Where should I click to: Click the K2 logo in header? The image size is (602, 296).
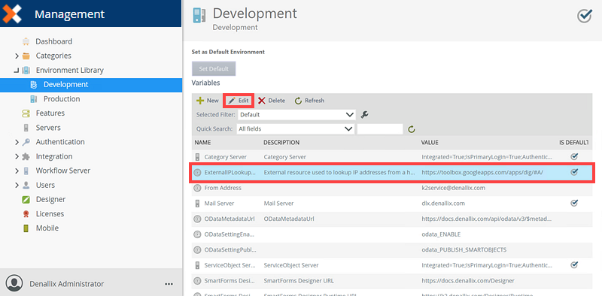tap(12, 14)
